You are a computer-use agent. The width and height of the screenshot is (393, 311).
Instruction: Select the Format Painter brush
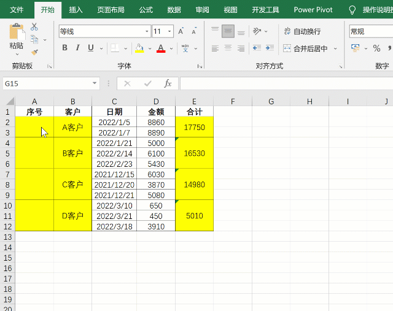pos(34,52)
